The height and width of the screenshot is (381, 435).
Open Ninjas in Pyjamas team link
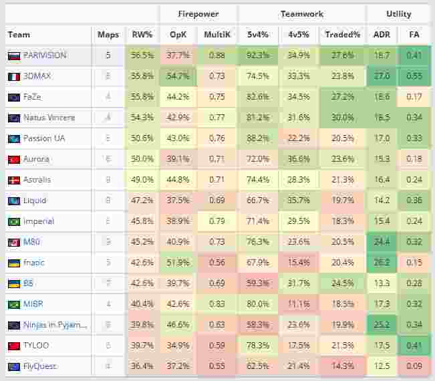[x=55, y=325]
